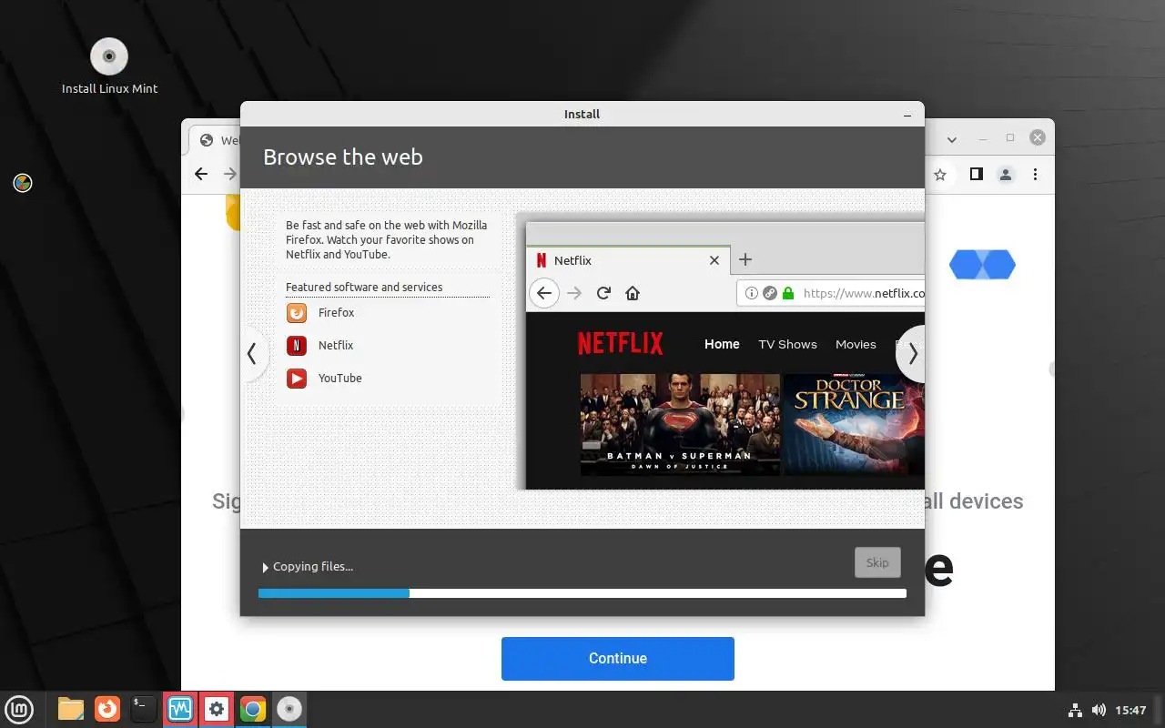The height and width of the screenshot is (728, 1165).
Task: Toggle the Chrome side panel icon
Action: [x=976, y=174]
